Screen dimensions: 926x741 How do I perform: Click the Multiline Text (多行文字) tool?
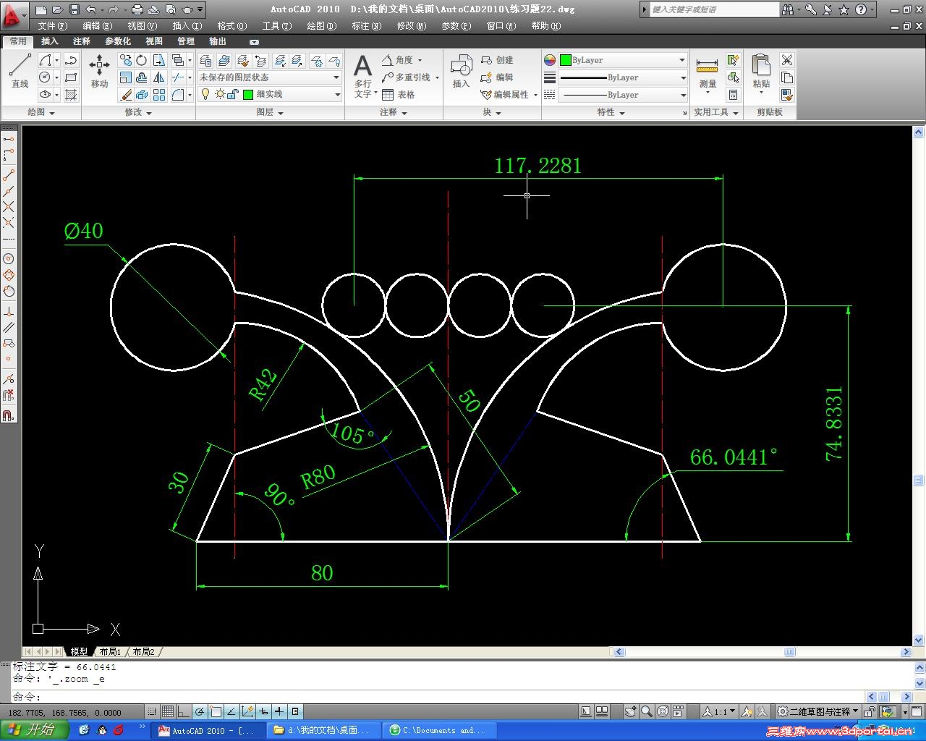coord(362,77)
